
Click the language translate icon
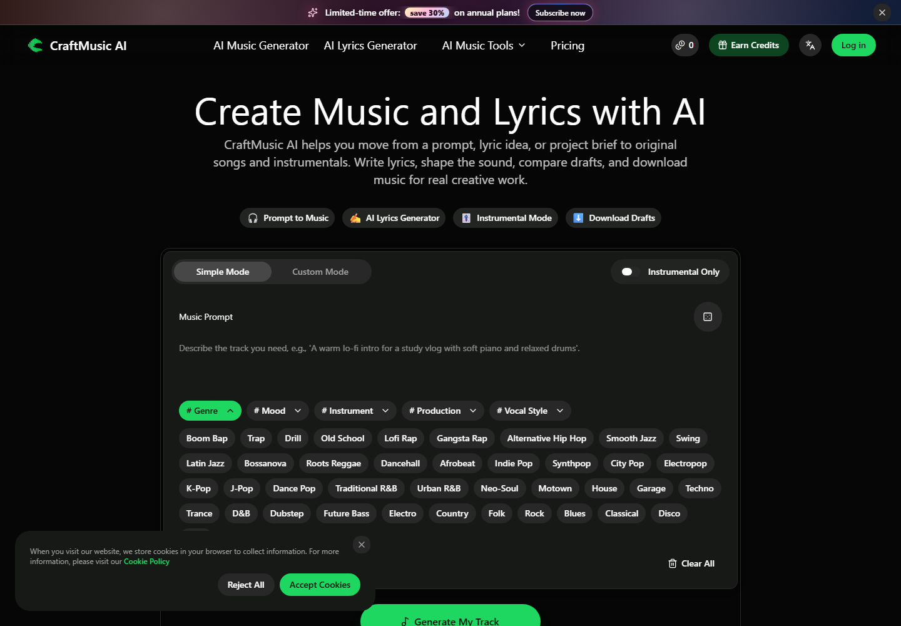pos(810,45)
